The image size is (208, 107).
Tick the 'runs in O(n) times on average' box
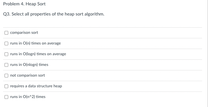(x=6, y=43)
